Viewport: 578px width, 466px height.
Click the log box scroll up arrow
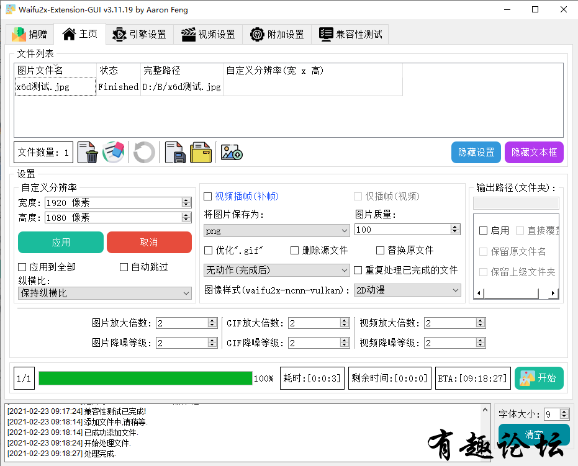point(485,410)
